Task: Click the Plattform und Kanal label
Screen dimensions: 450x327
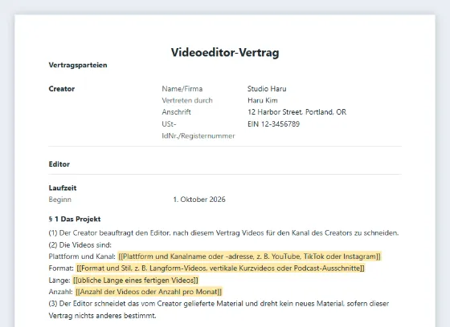Action: click(82, 256)
